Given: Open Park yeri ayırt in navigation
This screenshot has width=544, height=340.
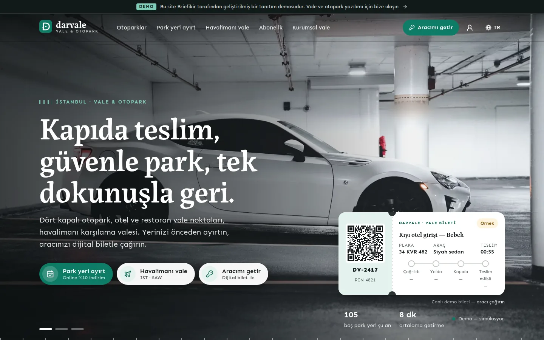Looking at the screenshot, I should point(176,28).
